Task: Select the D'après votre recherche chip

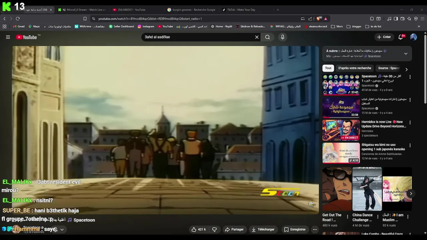Action: 355,68
